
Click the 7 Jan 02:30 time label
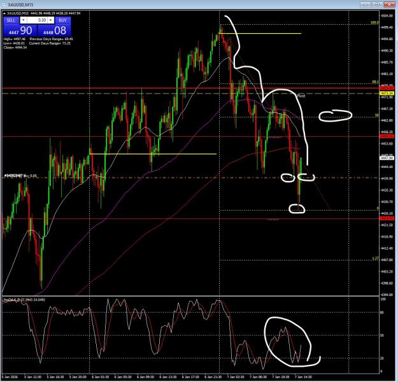click(236, 377)
